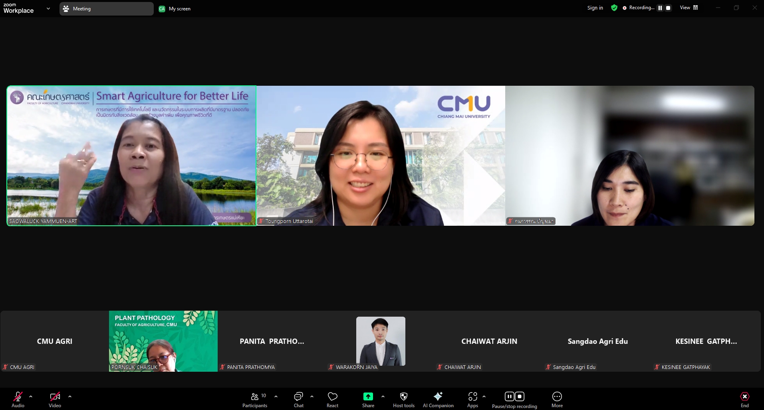Select the CMU AGRI participant tile
This screenshot has height=410, width=764.
click(x=55, y=341)
